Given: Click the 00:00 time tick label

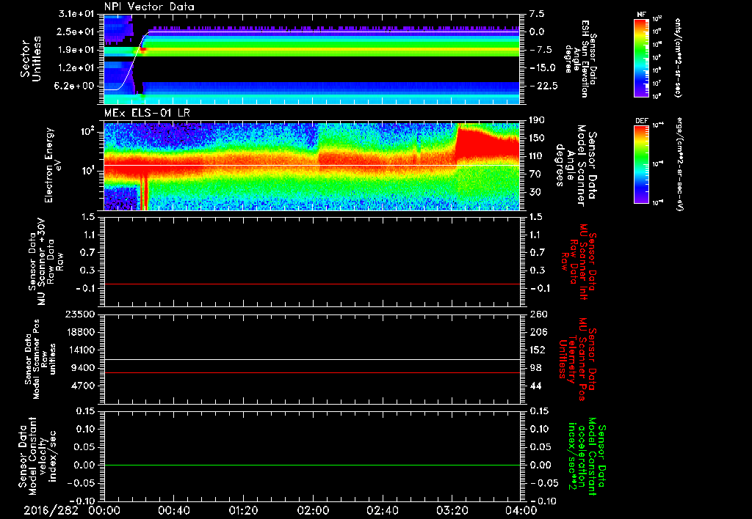Looking at the screenshot, I should (104, 510).
